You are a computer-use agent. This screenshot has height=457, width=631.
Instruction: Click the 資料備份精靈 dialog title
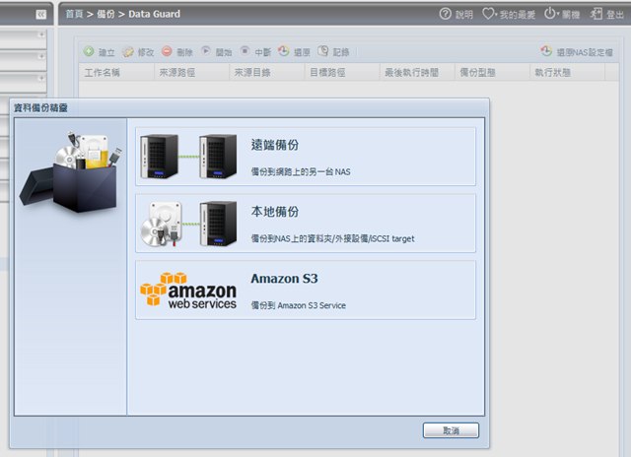(x=40, y=107)
